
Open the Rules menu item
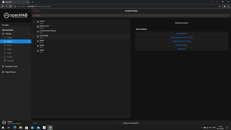(x=16, y=53)
